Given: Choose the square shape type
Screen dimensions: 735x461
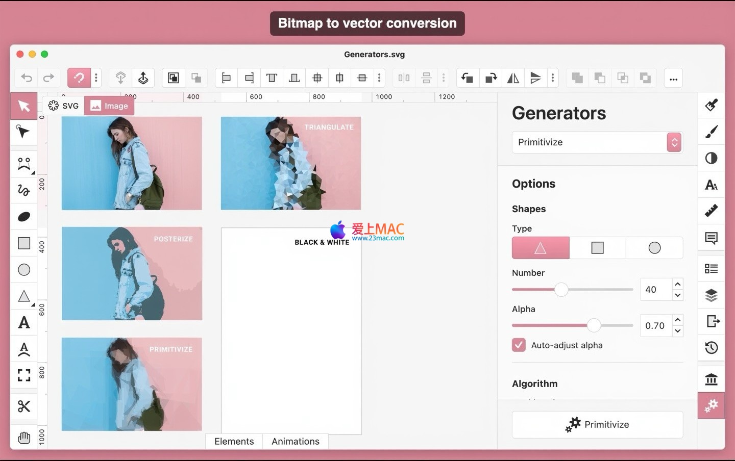Looking at the screenshot, I should click(597, 248).
